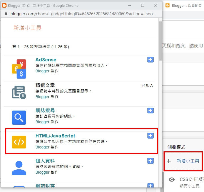Viewport: 204px width, 192px height.
Task: Click the padlock icon in address bar
Action: [x=6, y=14]
